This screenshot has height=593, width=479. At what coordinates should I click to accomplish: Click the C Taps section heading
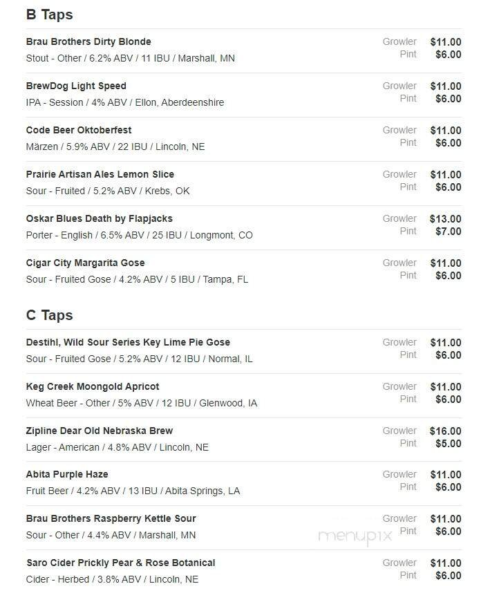49,315
